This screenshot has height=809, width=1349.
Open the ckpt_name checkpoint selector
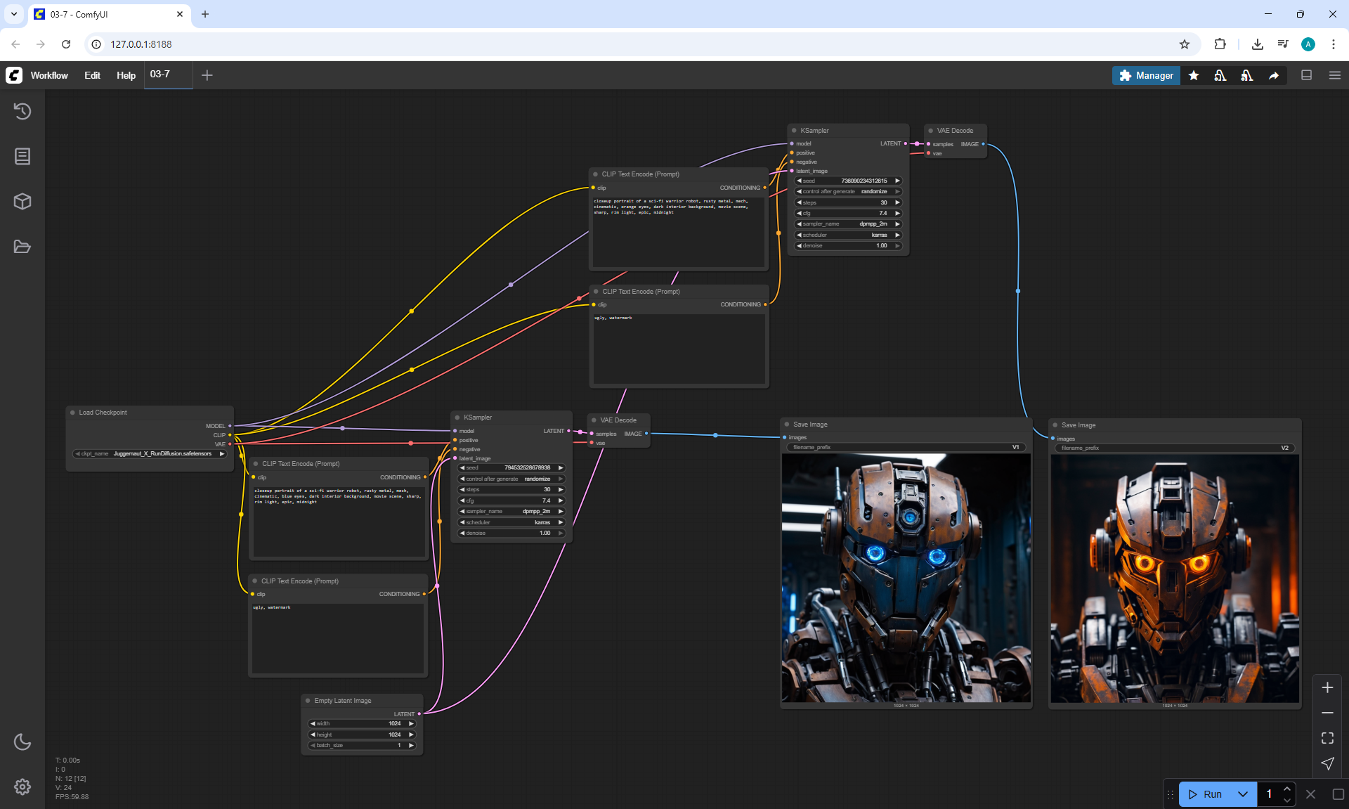(x=150, y=453)
